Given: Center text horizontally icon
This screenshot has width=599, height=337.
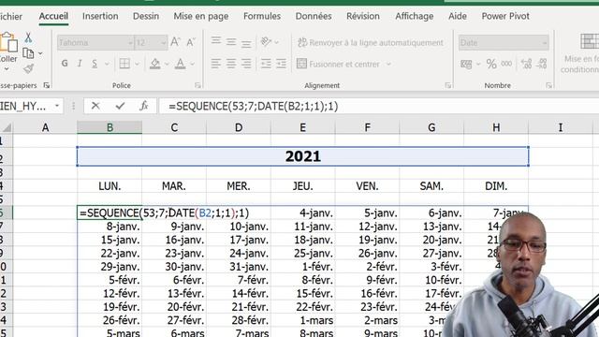Looking at the screenshot, I should [231, 64].
